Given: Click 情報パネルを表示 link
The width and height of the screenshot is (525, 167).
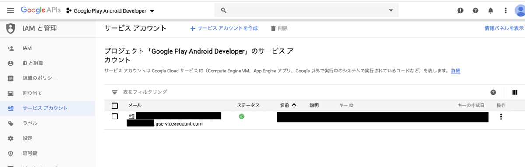Looking at the screenshot, I should [504, 28].
